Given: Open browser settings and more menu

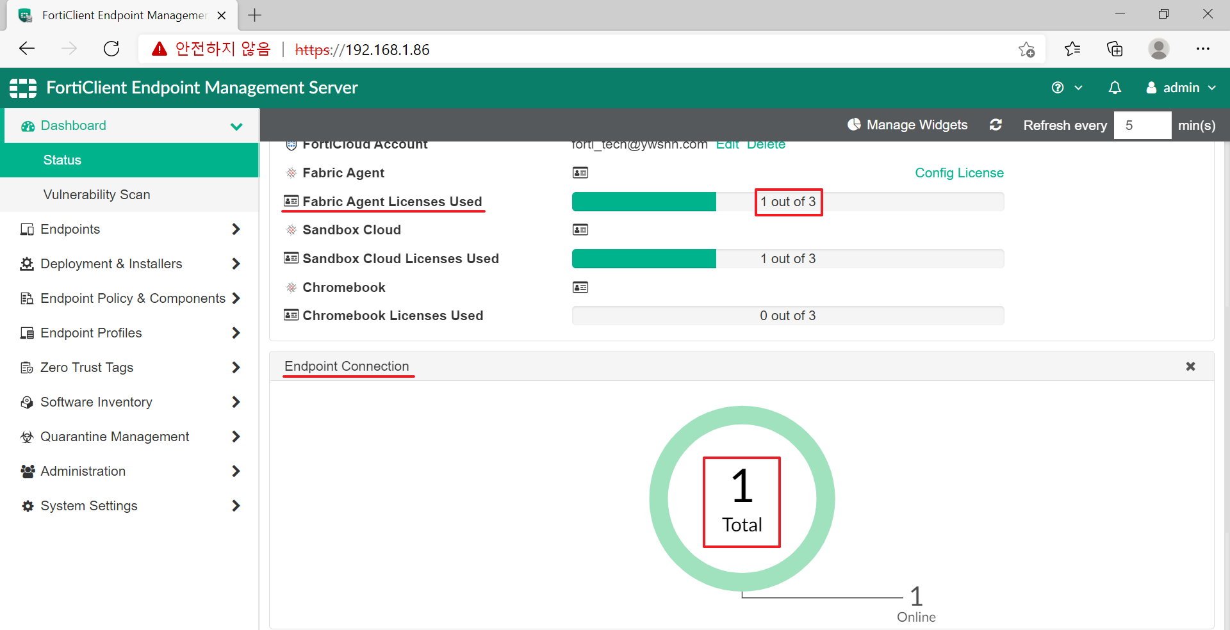Looking at the screenshot, I should (1202, 49).
